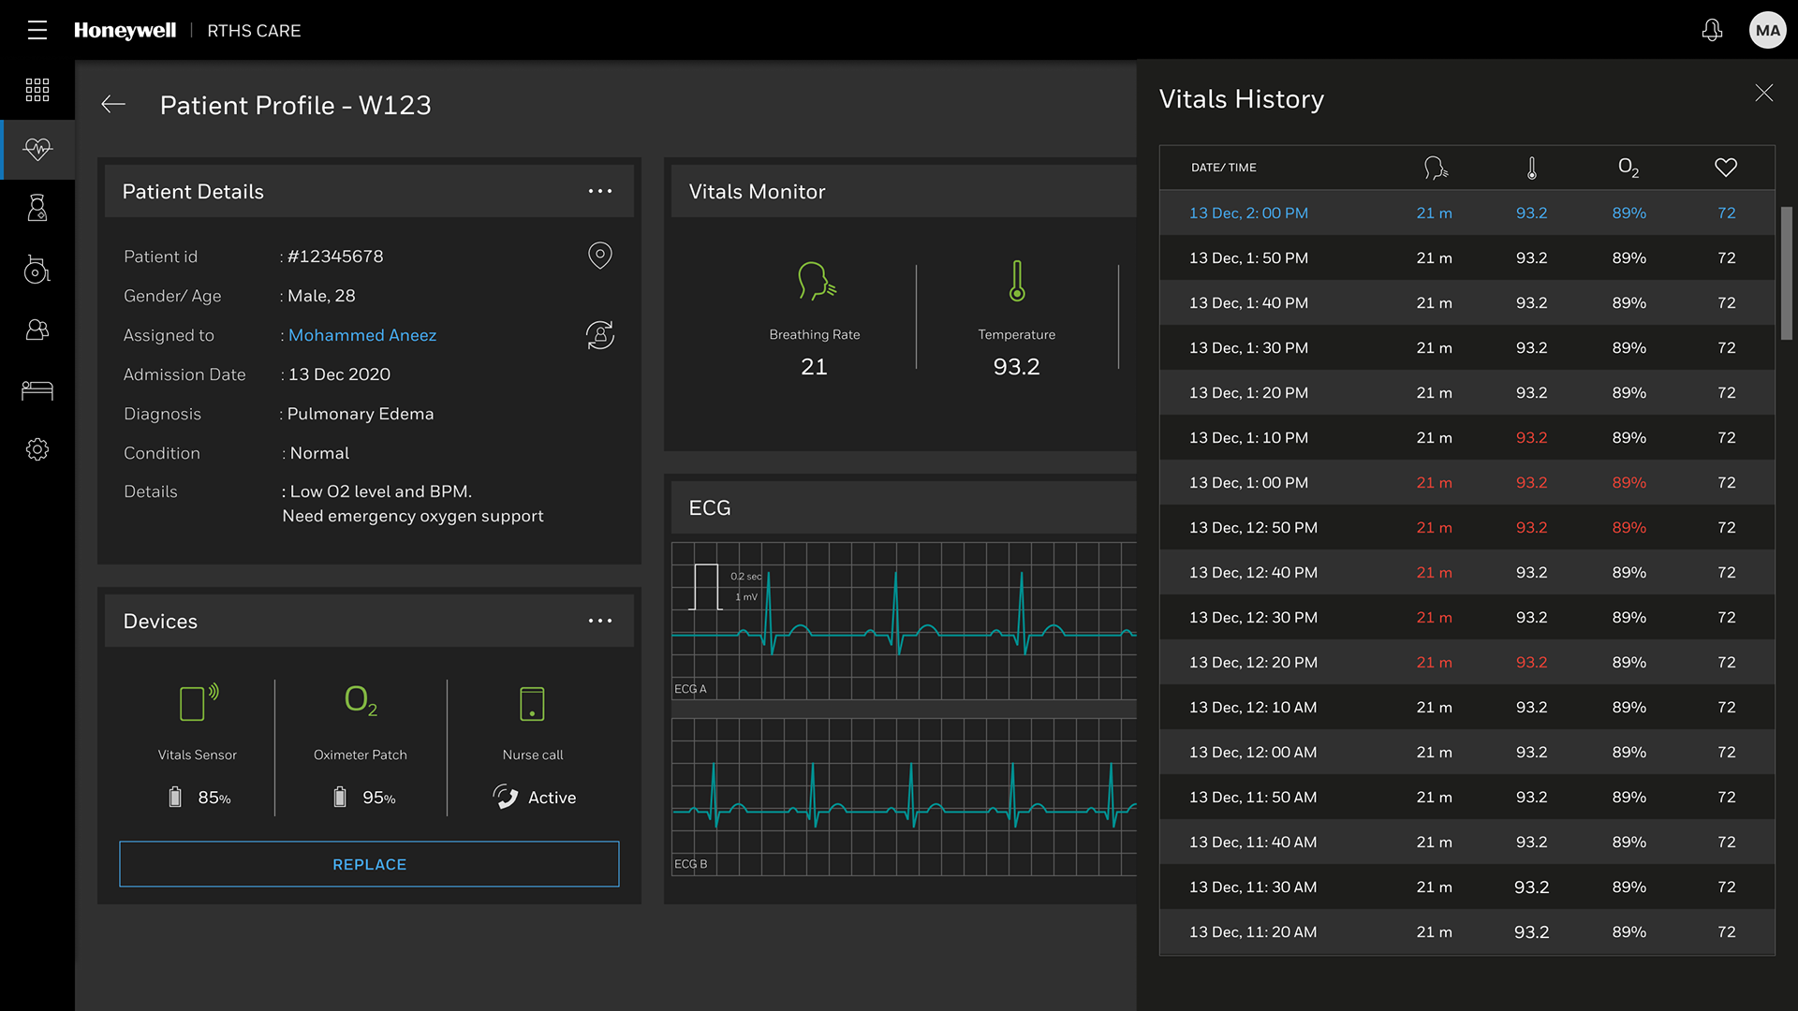Open the bed management sidebar icon
1798x1011 pixels.
coord(37,390)
